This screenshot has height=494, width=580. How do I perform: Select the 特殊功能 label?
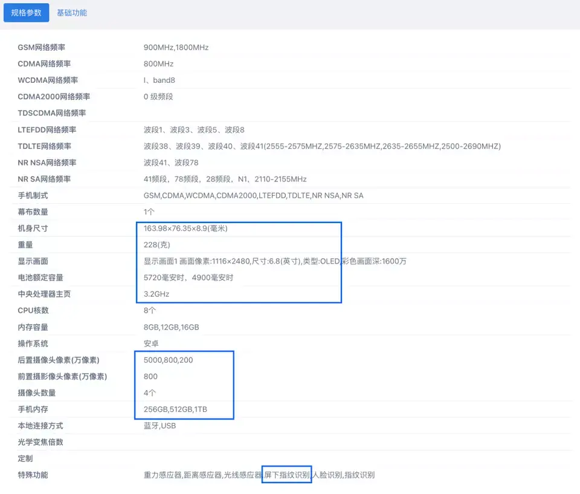point(33,475)
